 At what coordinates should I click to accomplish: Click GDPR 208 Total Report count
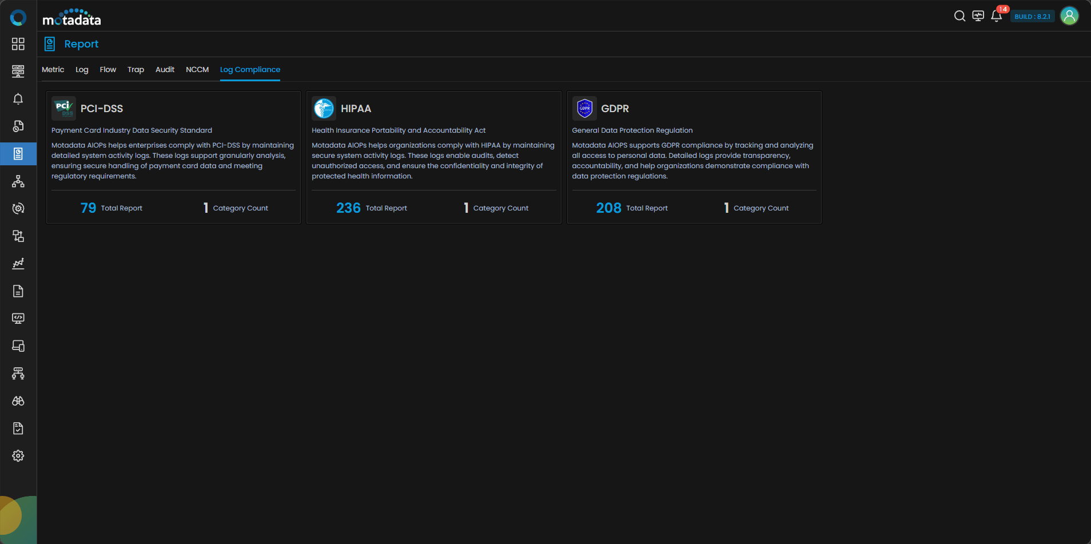[608, 208]
